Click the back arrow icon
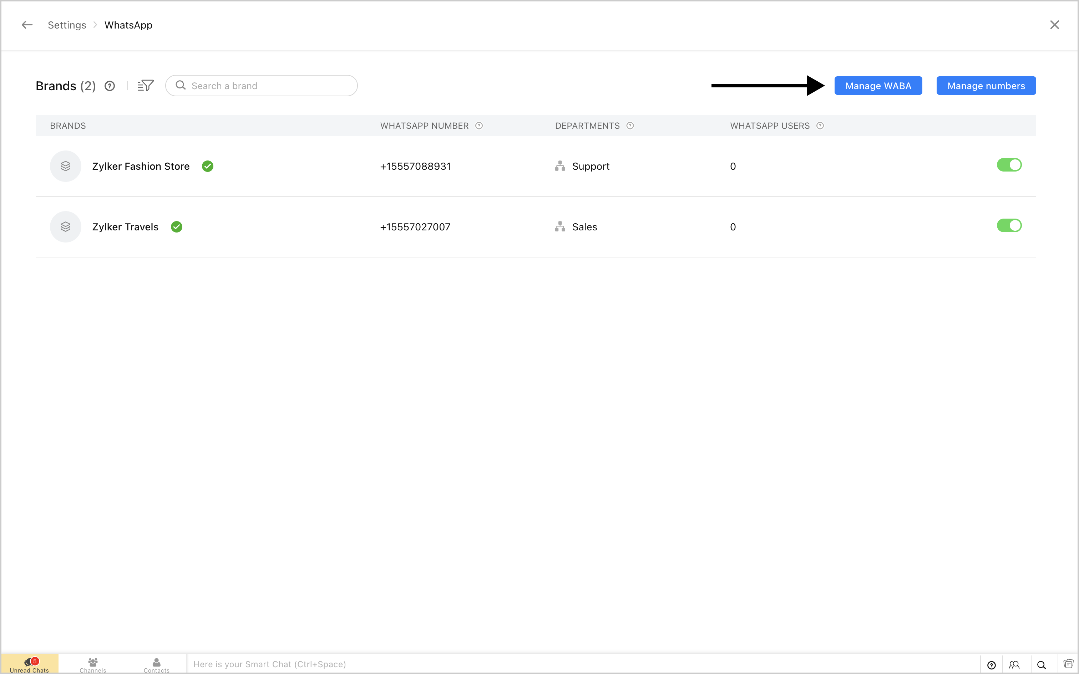The image size is (1079, 674). [x=27, y=25]
